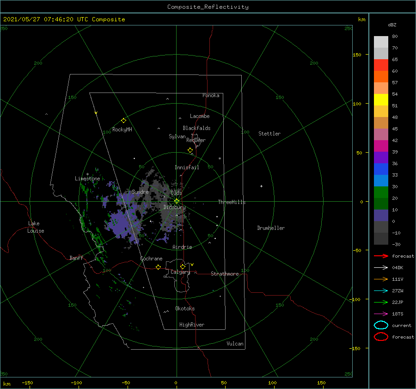This screenshot has height=389, width=416.
Task: Click the Lake Louise label
Action: (36, 227)
